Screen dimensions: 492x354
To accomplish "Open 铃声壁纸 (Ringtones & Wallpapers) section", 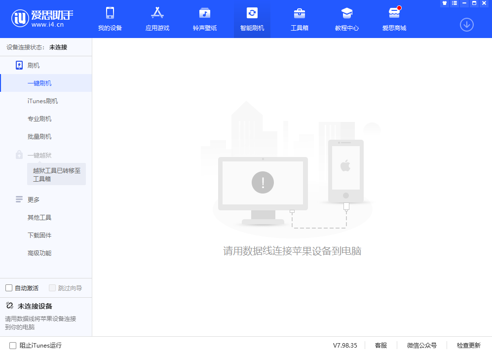I will pos(204,19).
